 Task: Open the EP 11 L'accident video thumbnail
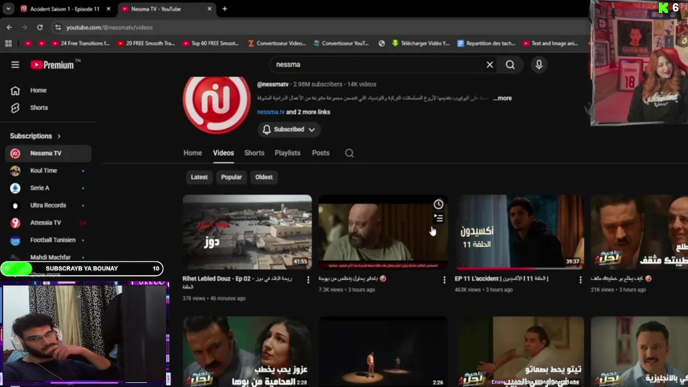[519, 232]
